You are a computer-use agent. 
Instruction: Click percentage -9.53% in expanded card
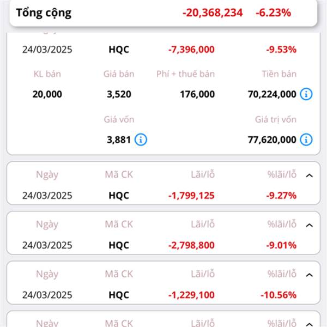point(281,50)
